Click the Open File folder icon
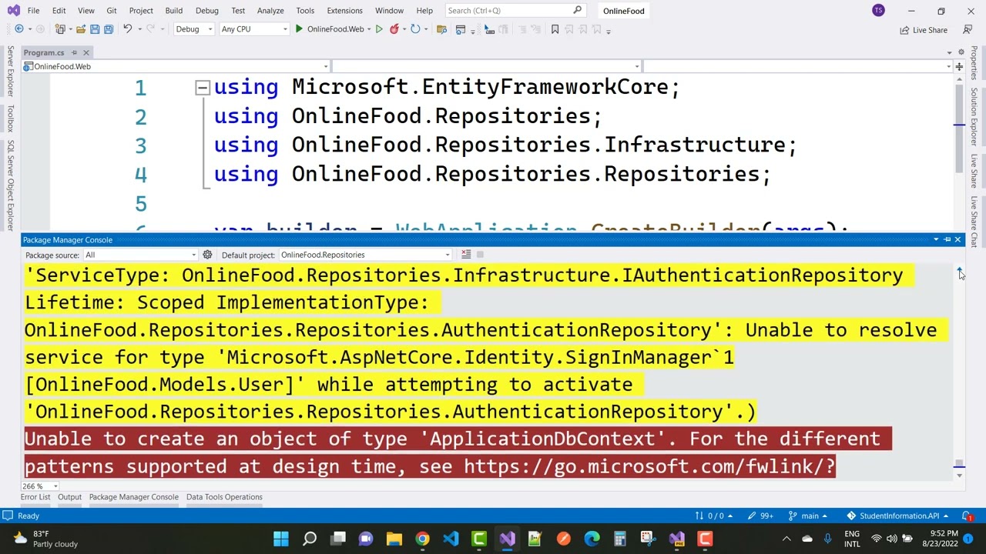986x554 pixels. (80, 29)
